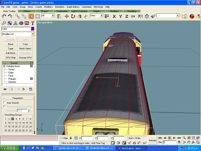Click the Undo arrow icon
This screenshot has width=201, height=151.
point(4,16)
